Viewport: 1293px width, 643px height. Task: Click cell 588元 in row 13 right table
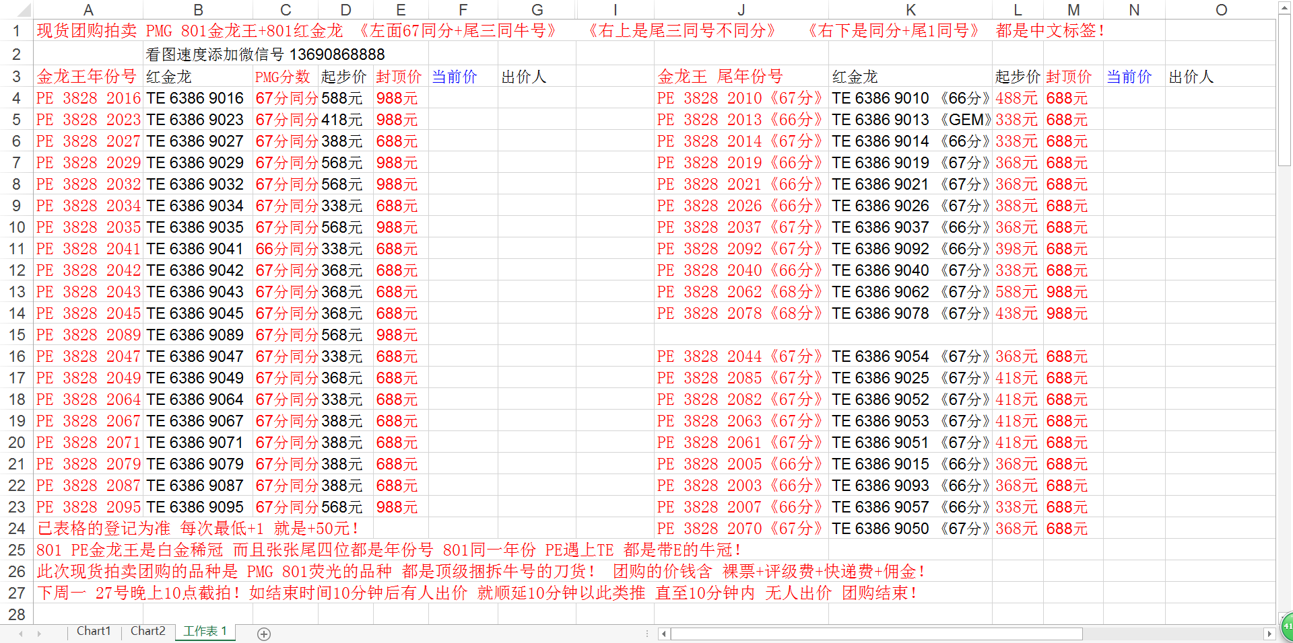[1018, 292]
